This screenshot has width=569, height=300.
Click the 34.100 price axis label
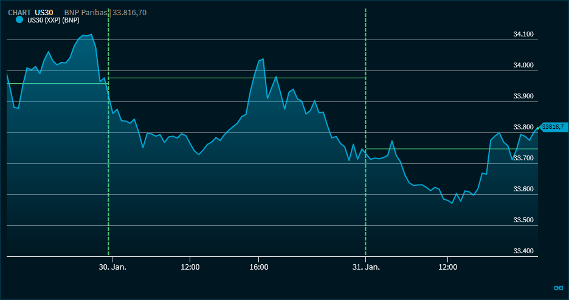523,34
